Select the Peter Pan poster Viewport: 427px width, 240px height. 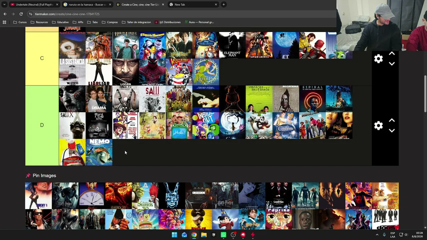205,72
